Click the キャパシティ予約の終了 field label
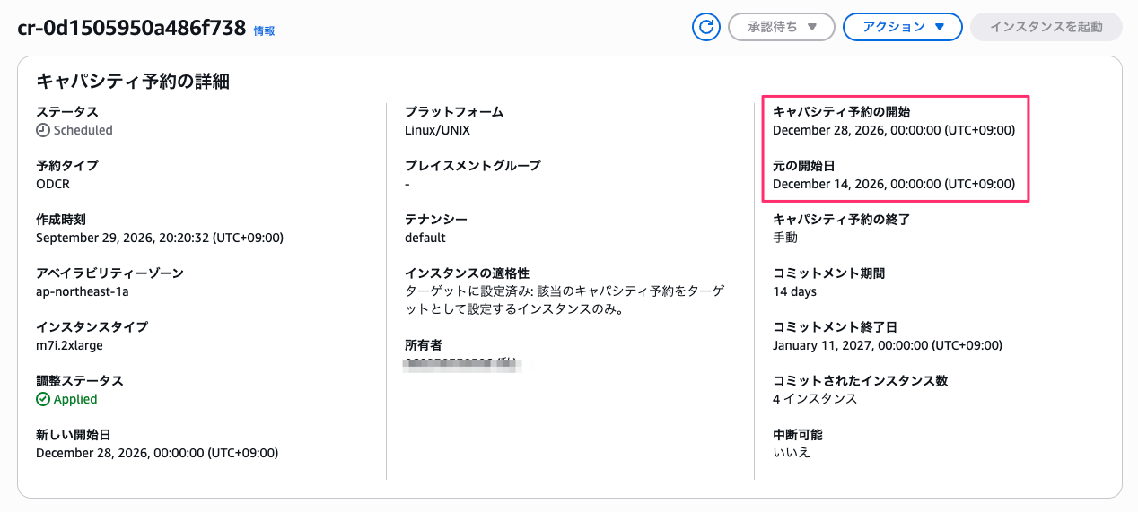This screenshot has height=512, width=1138. tap(842, 220)
